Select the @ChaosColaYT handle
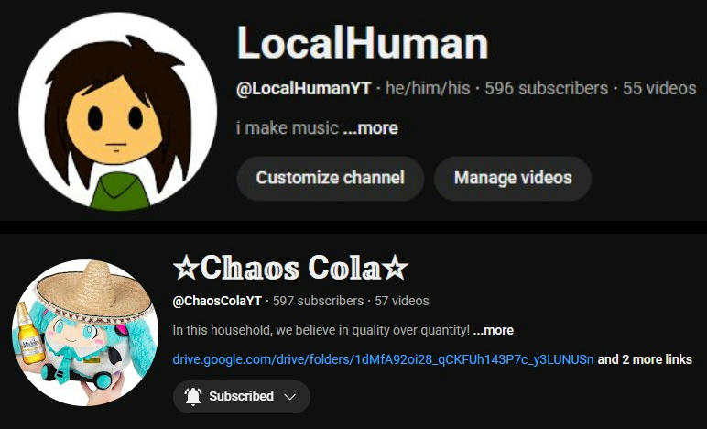This screenshot has width=707, height=429. pyautogui.click(x=217, y=301)
